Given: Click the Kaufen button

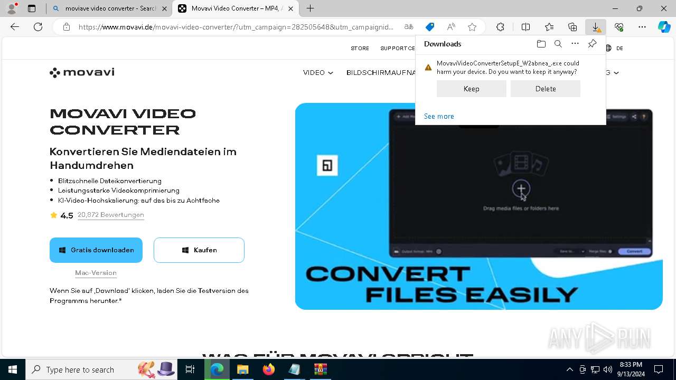Looking at the screenshot, I should pos(199,250).
